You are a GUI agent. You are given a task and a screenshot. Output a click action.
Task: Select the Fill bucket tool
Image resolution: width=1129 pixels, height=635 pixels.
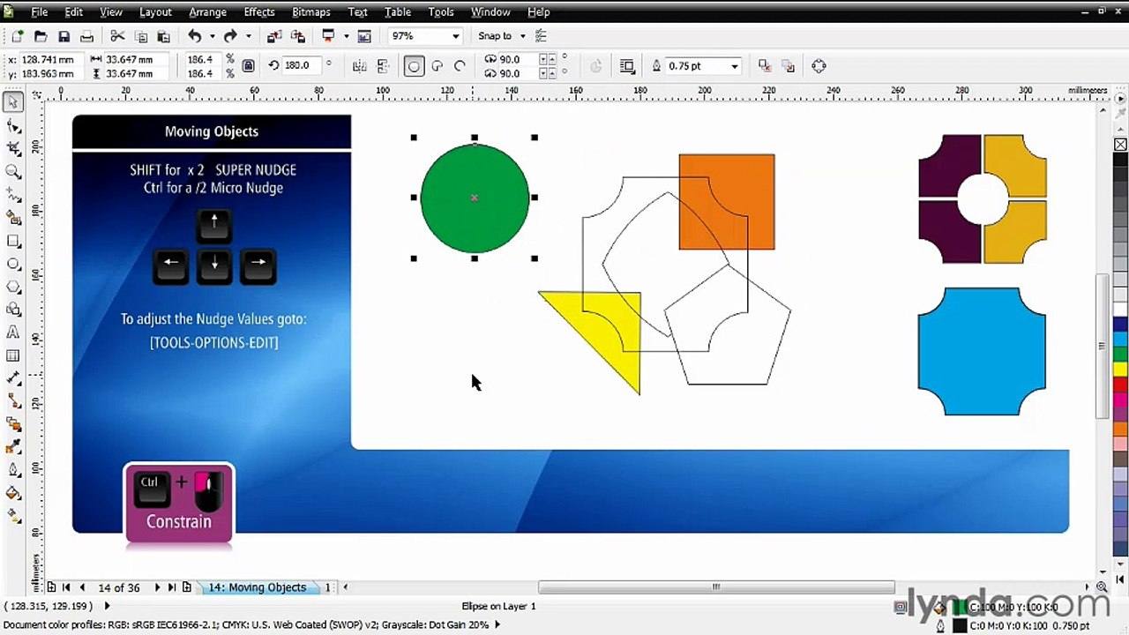click(x=13, y=493)
